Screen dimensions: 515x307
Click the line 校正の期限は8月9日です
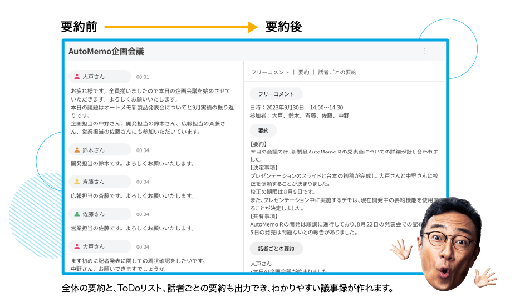[282, 192]
